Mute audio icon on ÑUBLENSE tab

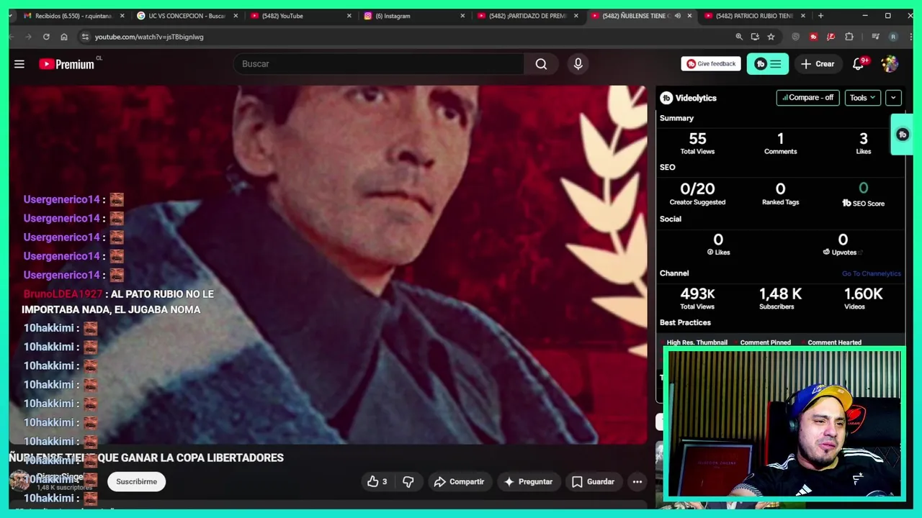(677, 16)
